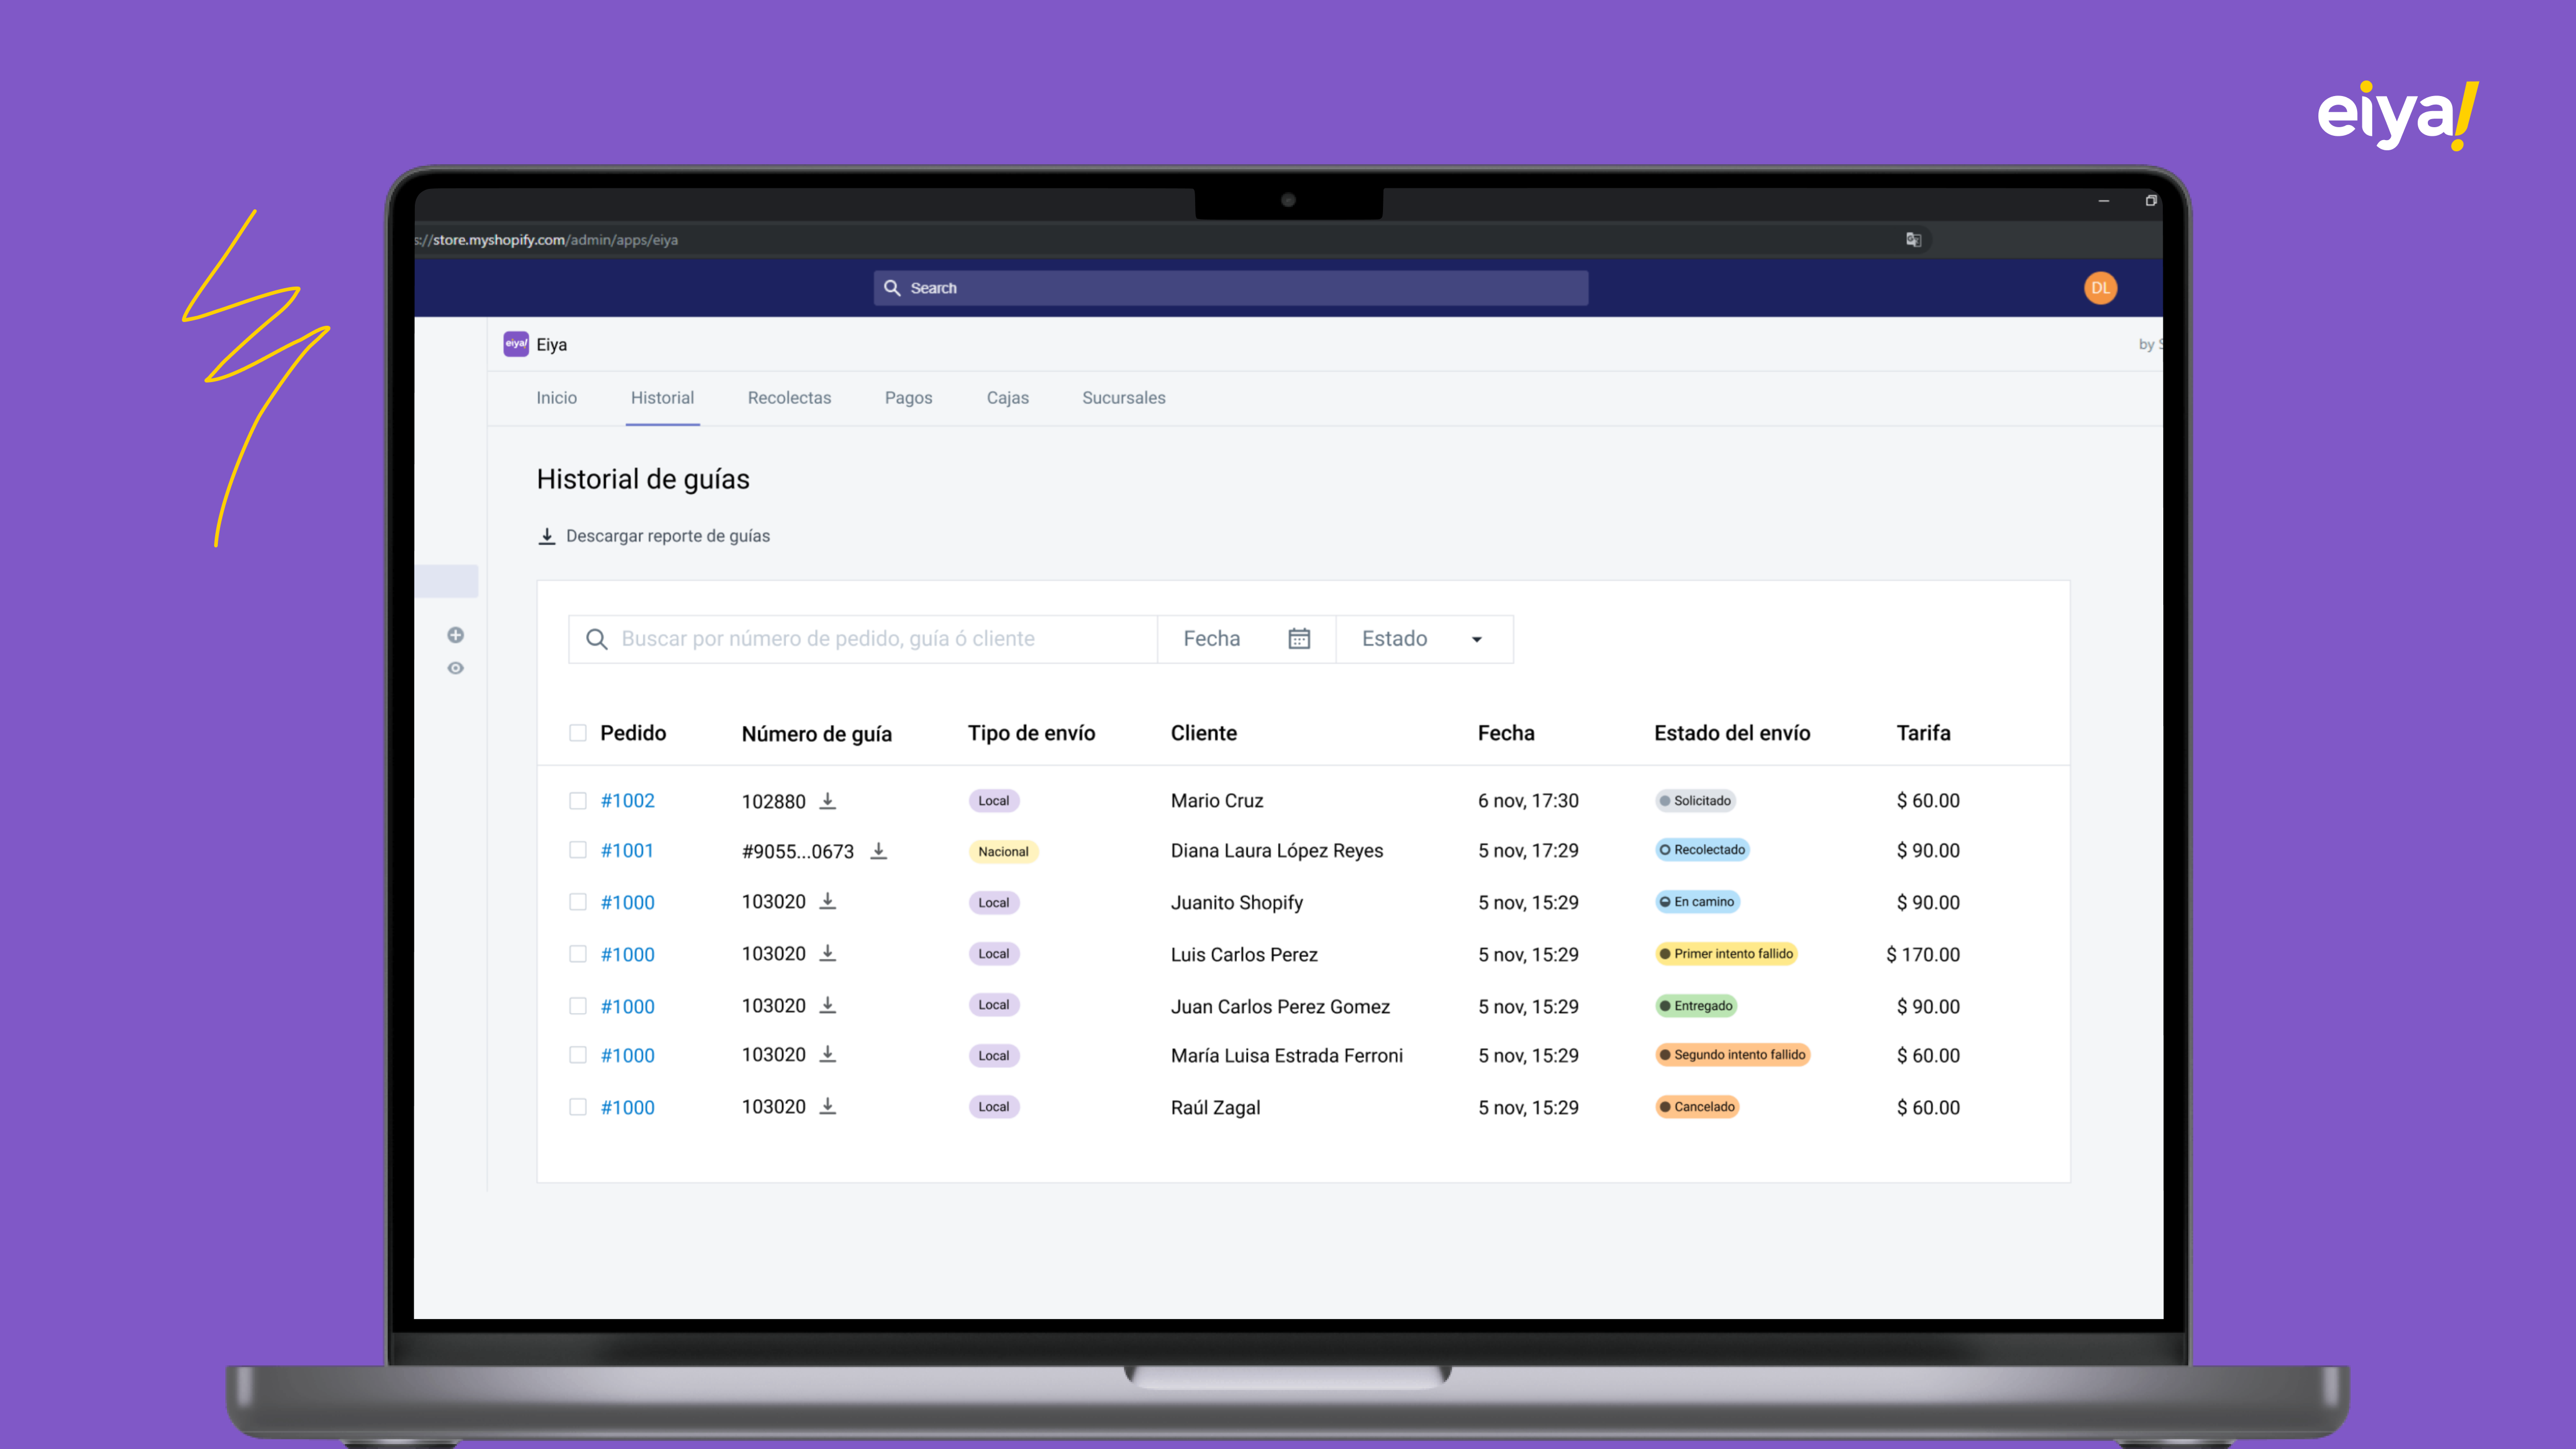Click the Número de guía column header
This screenshot has width=2576, height=1449.
(816, 734)
